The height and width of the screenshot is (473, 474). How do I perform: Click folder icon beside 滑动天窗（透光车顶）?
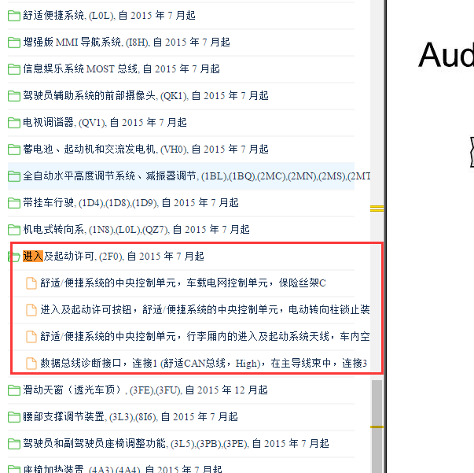(14, 390)
